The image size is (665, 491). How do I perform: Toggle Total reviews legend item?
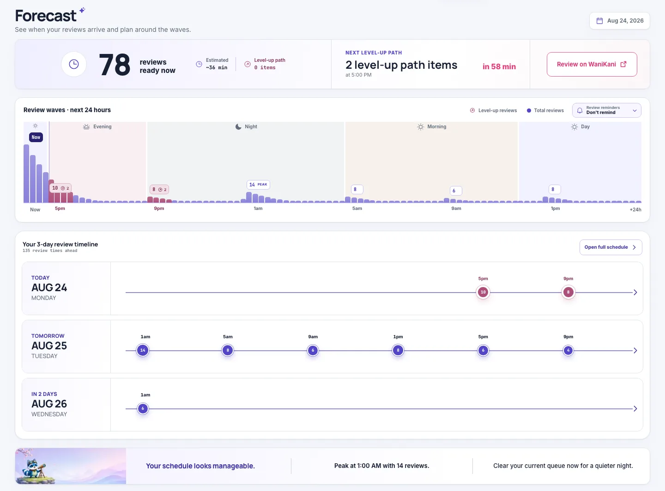545,110
